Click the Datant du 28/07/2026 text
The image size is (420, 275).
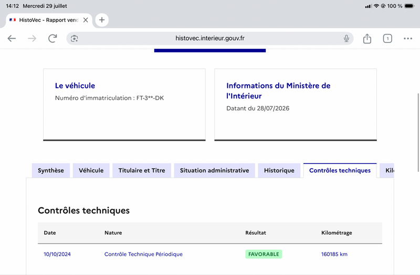tap(258, 108)
